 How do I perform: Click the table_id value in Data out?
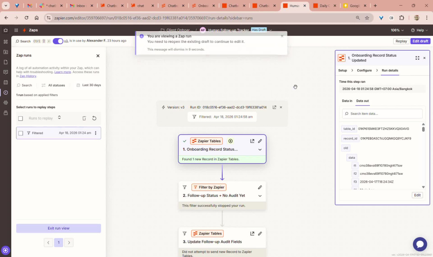click(x=384, y=129)
